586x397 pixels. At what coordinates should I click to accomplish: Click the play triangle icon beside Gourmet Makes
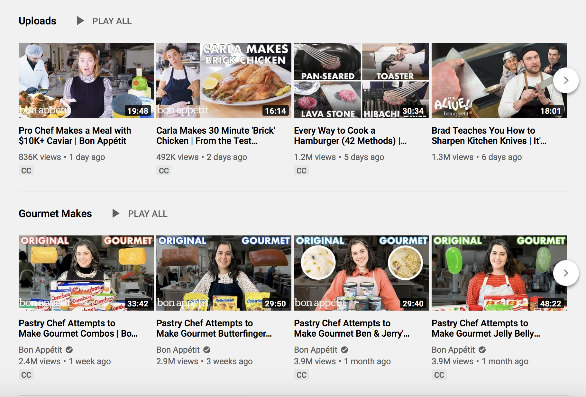(116, 214)
